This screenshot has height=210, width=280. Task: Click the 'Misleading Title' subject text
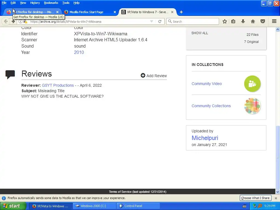[51, 91]
